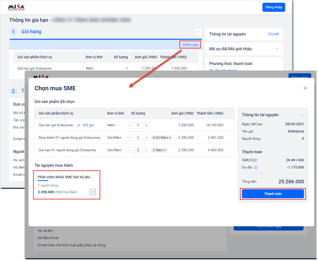Click the pencil icon beside Đổi gói

point(79,125)
